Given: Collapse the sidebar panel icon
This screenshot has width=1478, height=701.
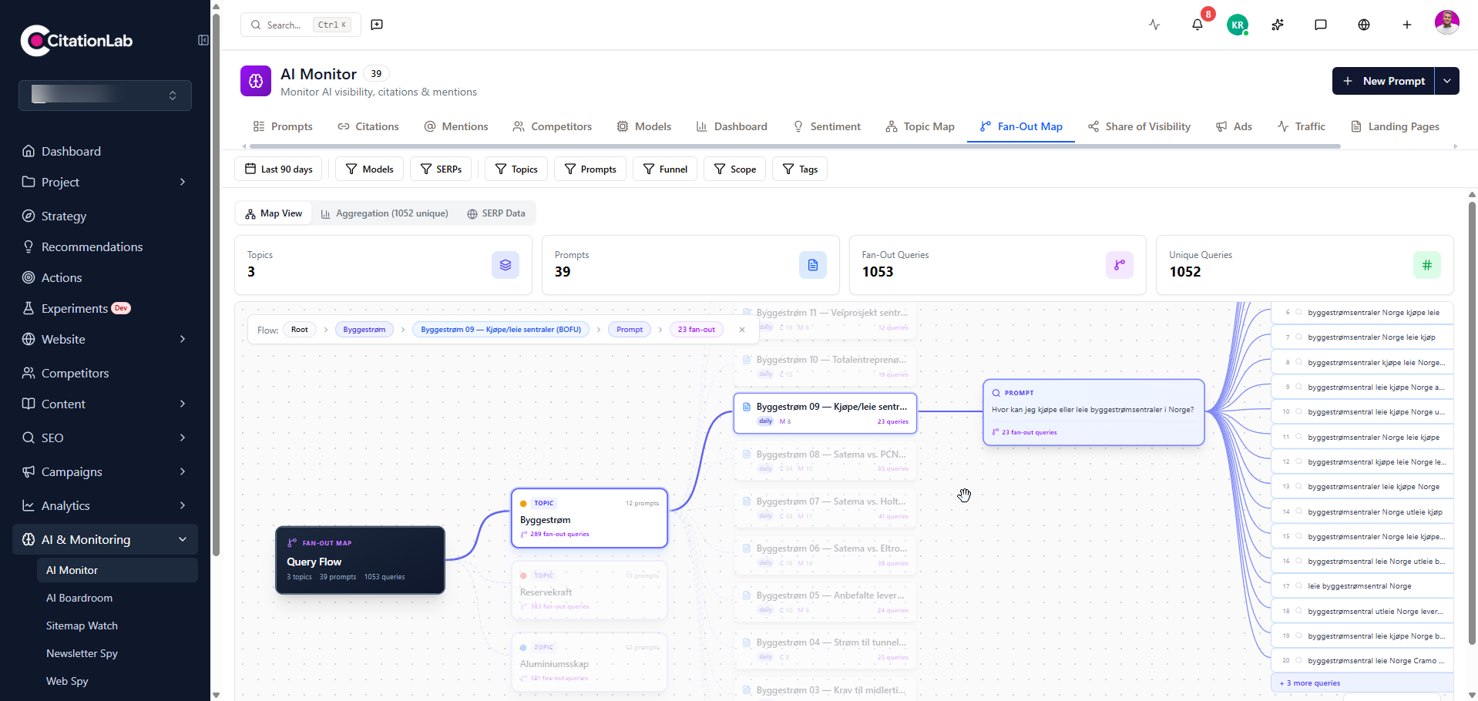Looking at the screenshot, I should point(203,40).
